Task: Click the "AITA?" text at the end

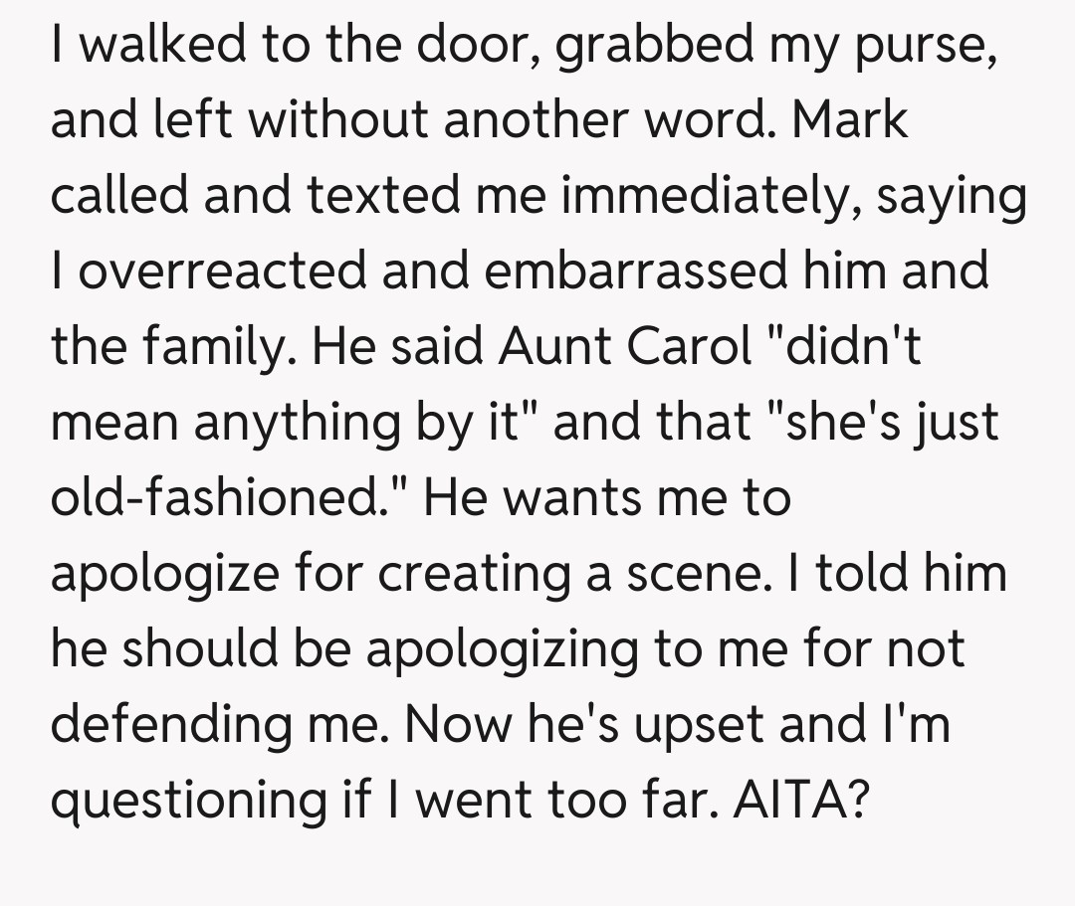Action: [x=795, y=798]
